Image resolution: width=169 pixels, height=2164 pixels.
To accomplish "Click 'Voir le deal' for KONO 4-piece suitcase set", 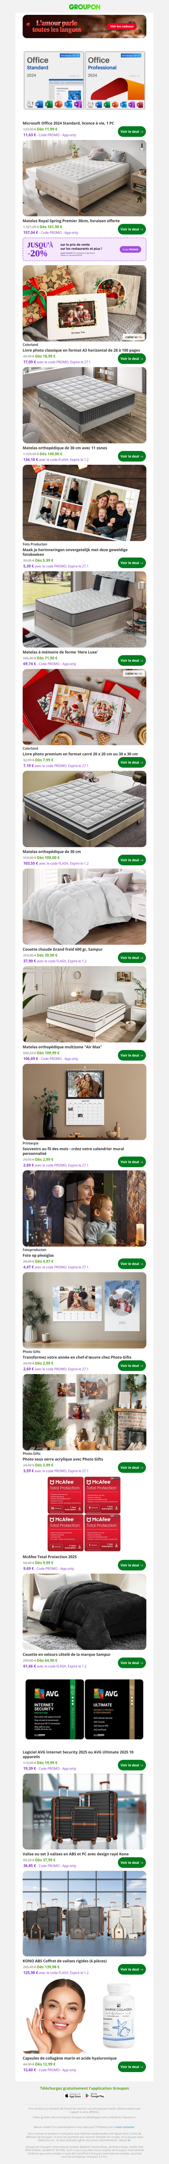I will [131, 1969].
